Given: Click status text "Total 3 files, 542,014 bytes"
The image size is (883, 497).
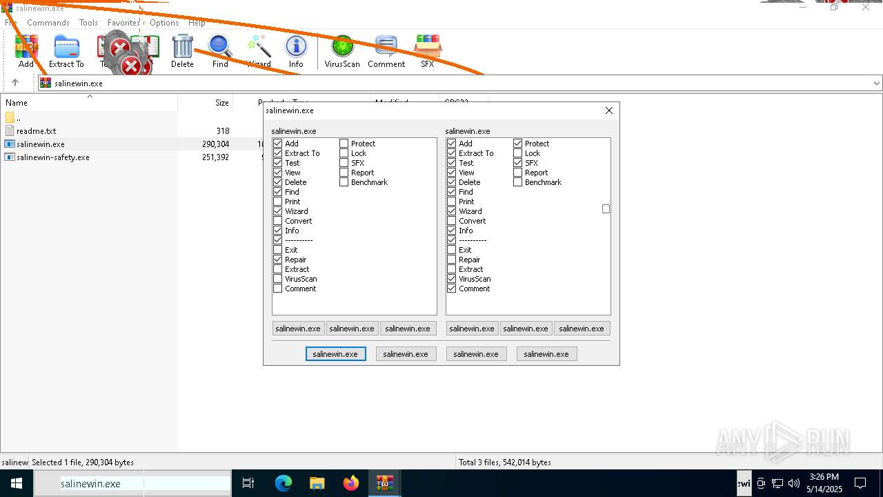Looking at the screenshot, I should (504, 462).
